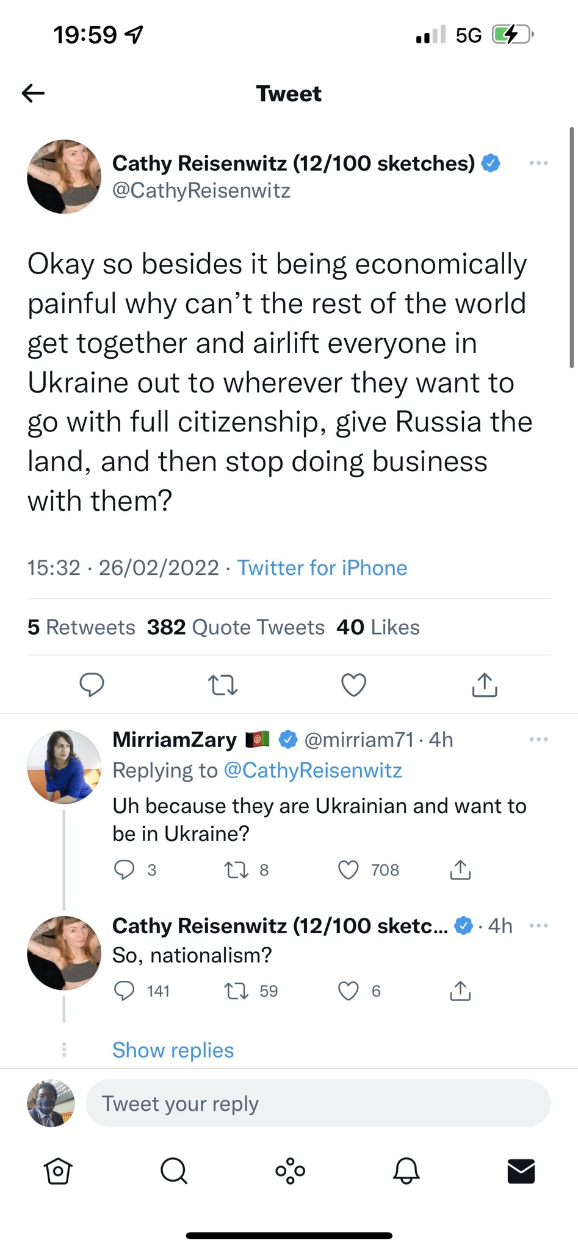The width and height of the screenshot is (578, 1250).
Task: Open more options on MirriamZary's reply
Action: (538, 740)
